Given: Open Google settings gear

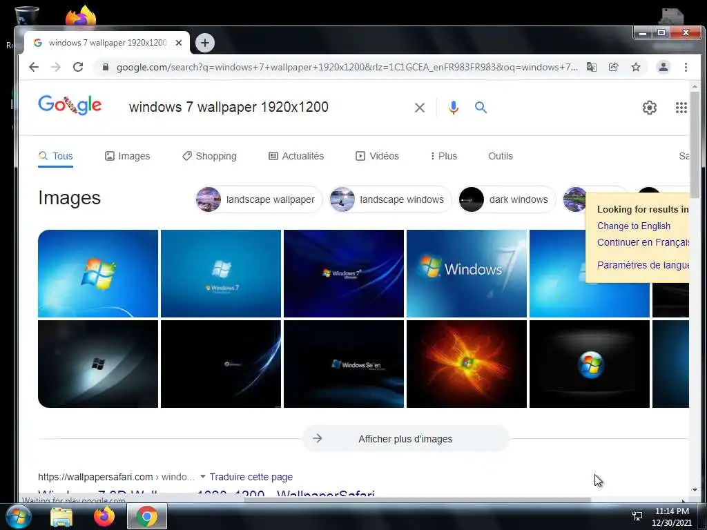Looking at the screenshot, I should pyautogui.click(x=649, y=107).
